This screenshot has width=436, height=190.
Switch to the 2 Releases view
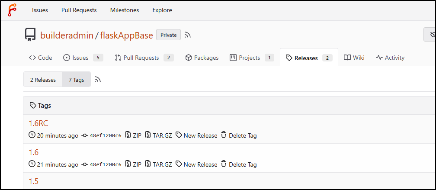pos(43,80)
